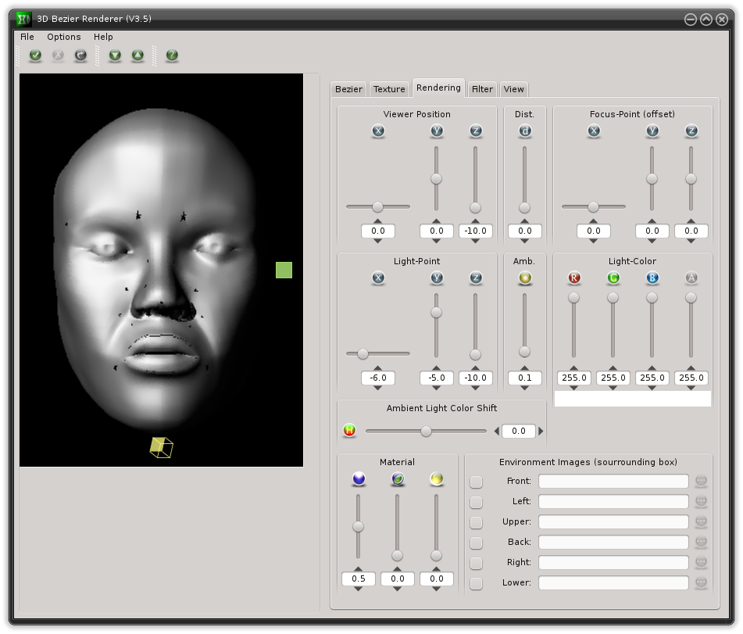Open the Options menu
This screenshot has height=634, width=743.
[63, 37]
